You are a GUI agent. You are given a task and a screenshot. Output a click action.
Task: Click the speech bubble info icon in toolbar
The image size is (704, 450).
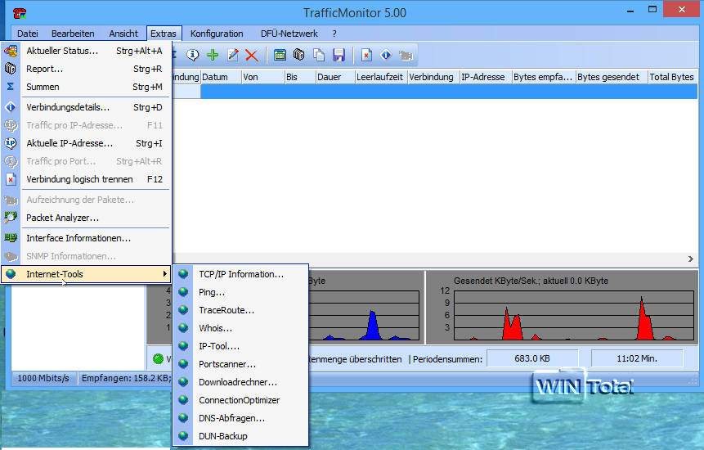coord(193,55)
